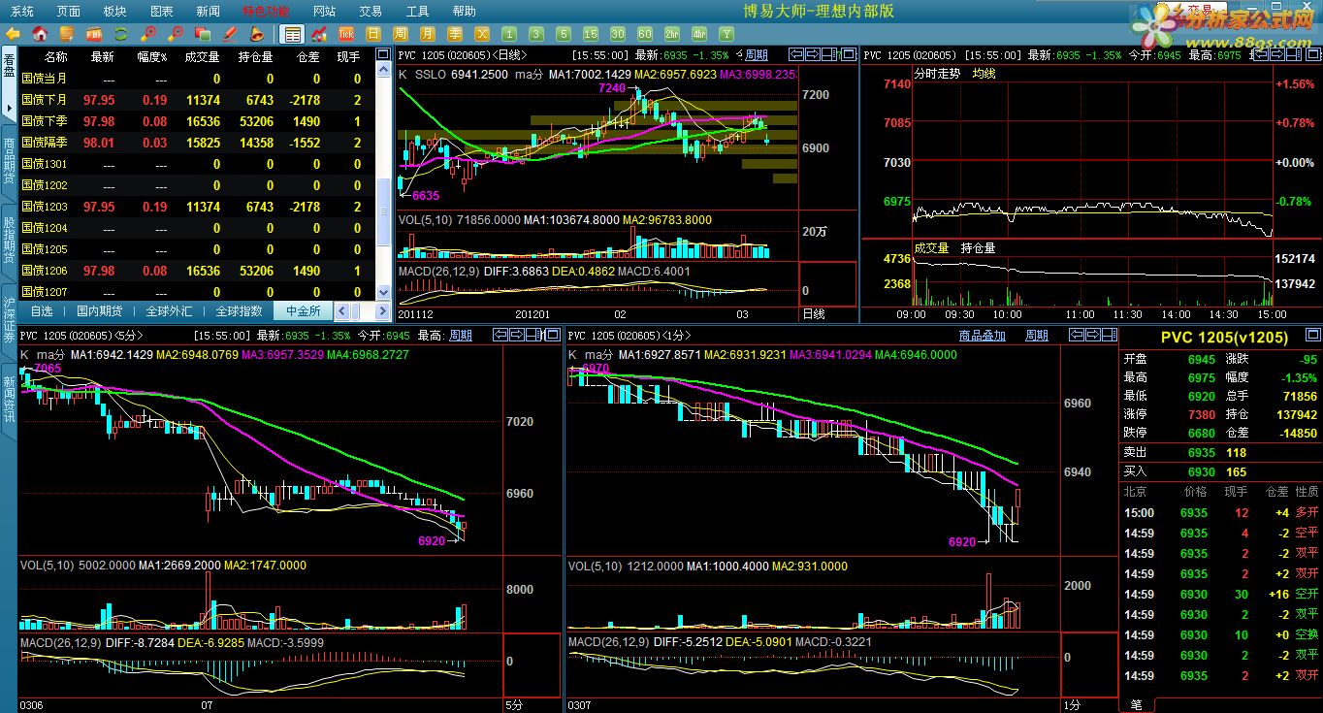Screen dimensions: 1323x713
Task: Click the green Y period button
Action: point(726,34)
